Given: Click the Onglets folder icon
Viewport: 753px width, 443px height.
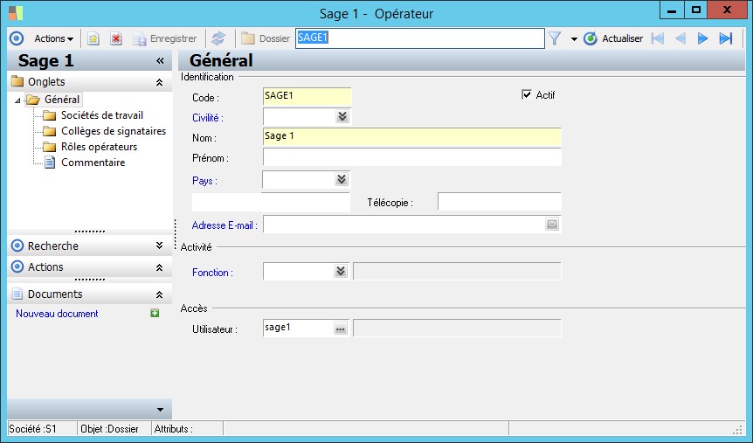Looking at the screenshot, I should 17,80.
